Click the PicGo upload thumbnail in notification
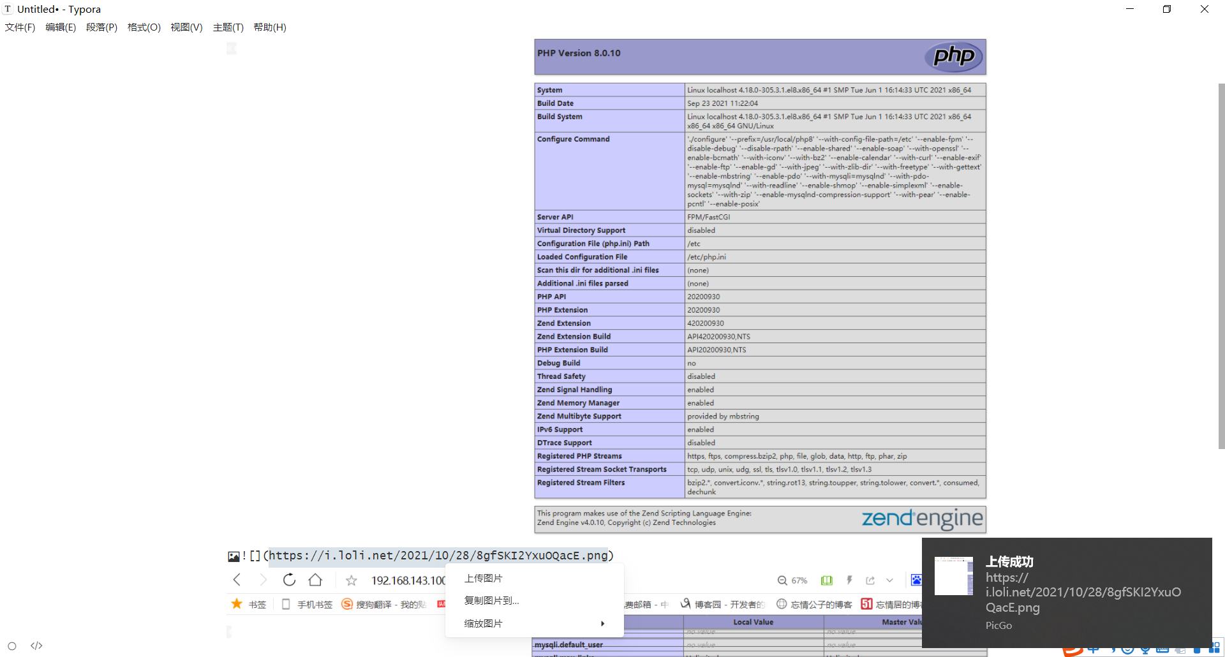1225x657 pixels. point(954,576)
